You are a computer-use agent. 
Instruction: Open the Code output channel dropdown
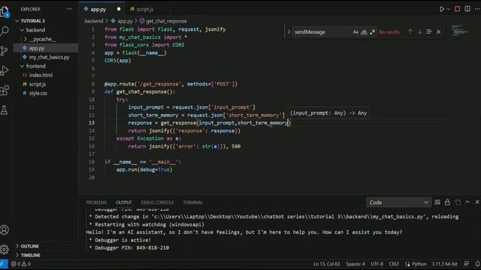[x=398, y=202]
